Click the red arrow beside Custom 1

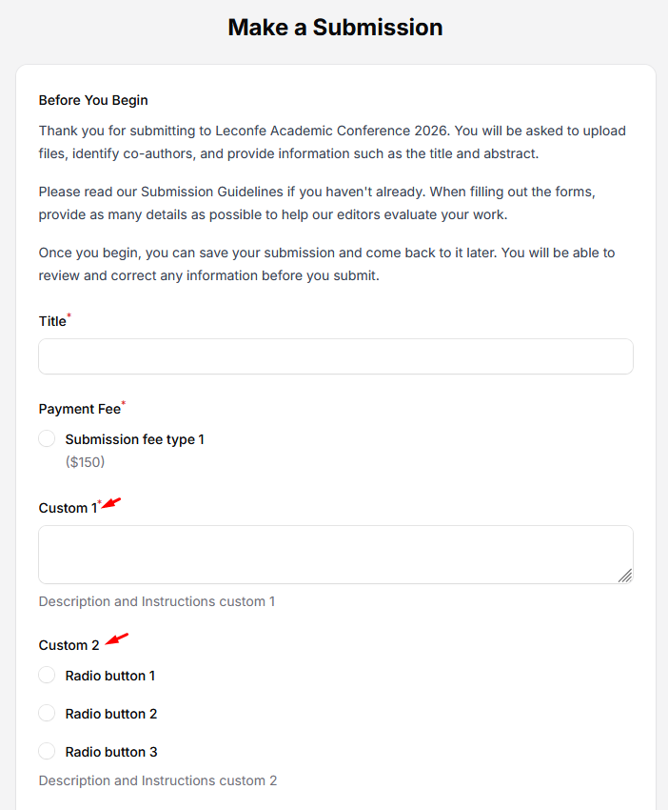pyautogui.click(x=113, y=502)
